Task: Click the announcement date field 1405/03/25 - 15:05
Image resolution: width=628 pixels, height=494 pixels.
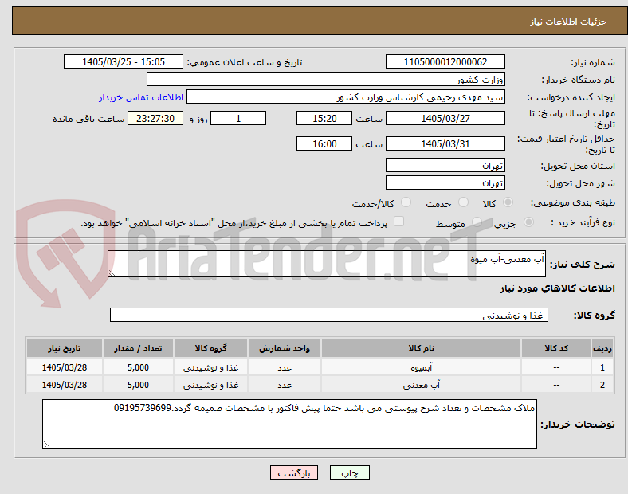Action: 124,61
